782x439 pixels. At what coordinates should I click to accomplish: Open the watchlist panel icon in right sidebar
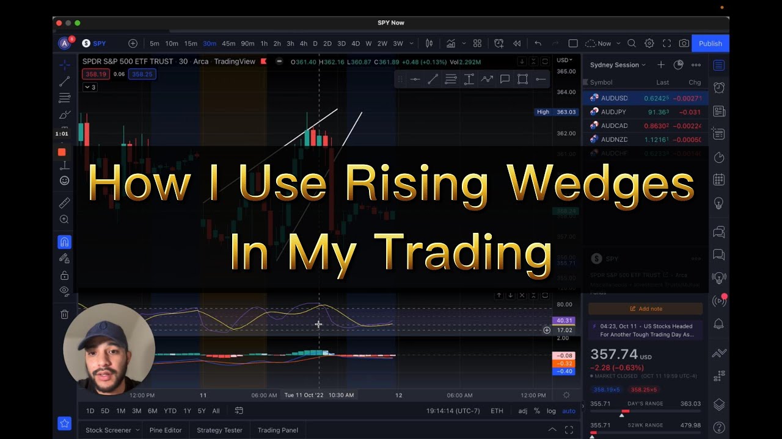(719, 65)
